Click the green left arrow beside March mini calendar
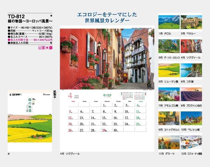 pos(122,95)
